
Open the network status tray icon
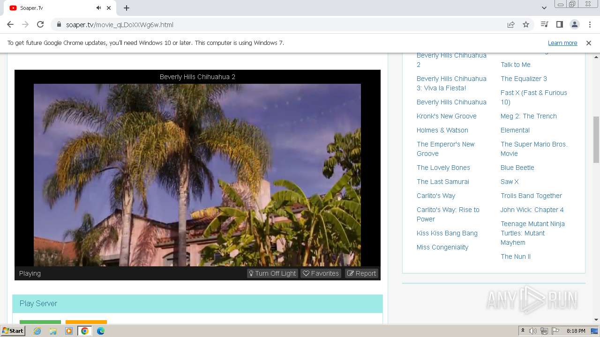(544, 331)
